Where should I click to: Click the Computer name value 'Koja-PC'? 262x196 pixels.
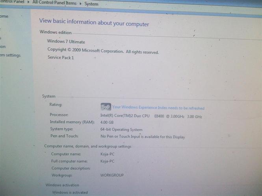108,154
